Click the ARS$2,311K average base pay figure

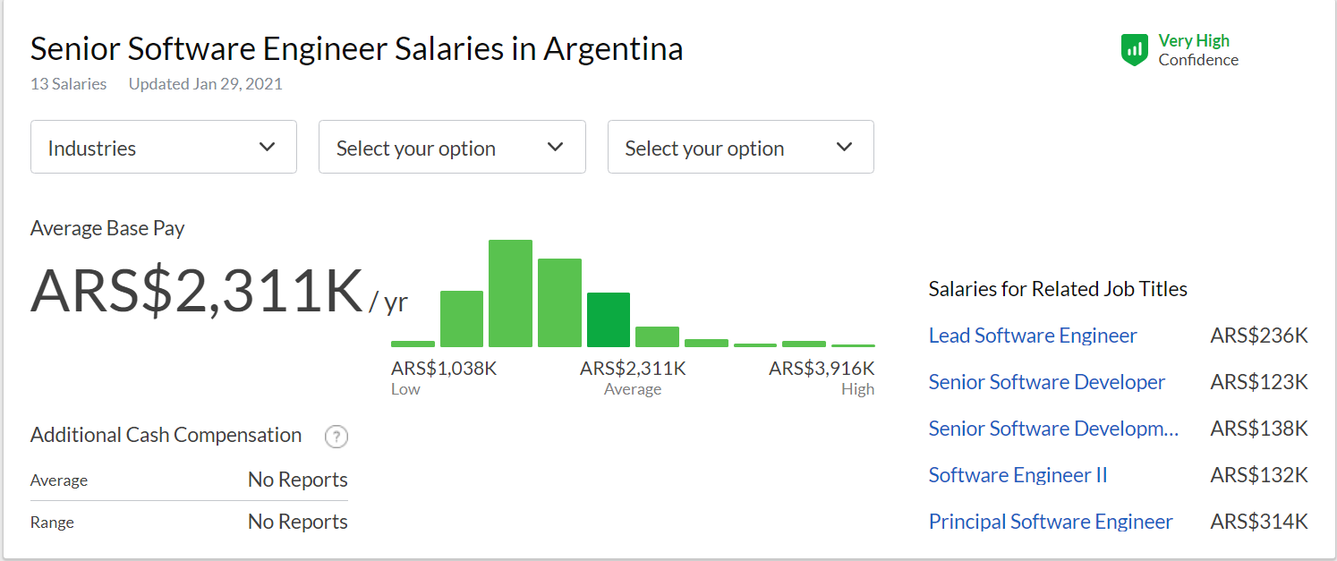pyautogui.click(x=197, y=290)
